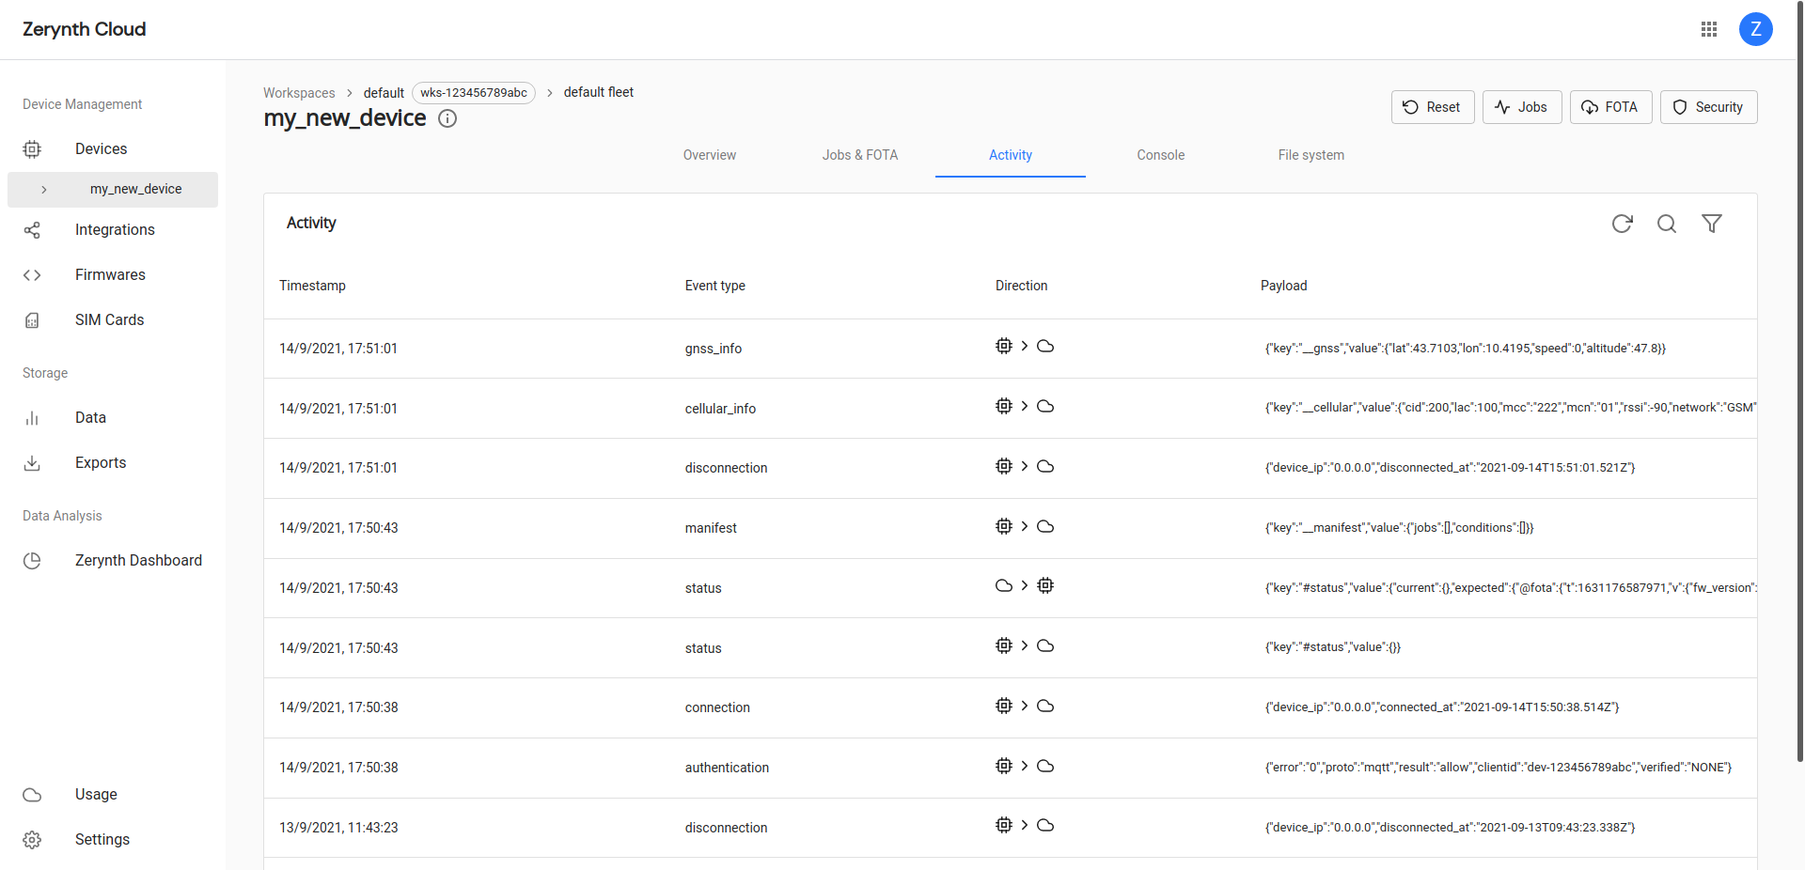Click the cloud icon in cellular_info row

click(x=1045, y=406)
